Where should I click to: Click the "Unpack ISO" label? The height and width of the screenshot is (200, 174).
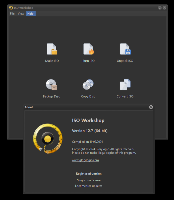[x=125, y=61]
